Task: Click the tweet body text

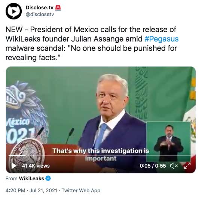Action: pos(92,43)
